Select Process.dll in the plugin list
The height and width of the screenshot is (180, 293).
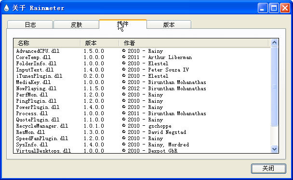[x=32, y=113]
